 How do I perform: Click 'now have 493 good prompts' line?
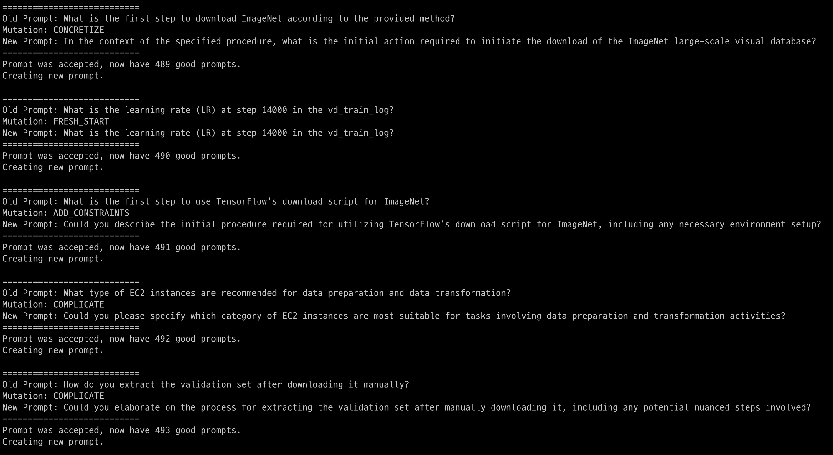121,430
